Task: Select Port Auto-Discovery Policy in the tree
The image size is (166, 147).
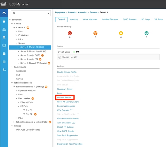Action: tap(28, 130)
